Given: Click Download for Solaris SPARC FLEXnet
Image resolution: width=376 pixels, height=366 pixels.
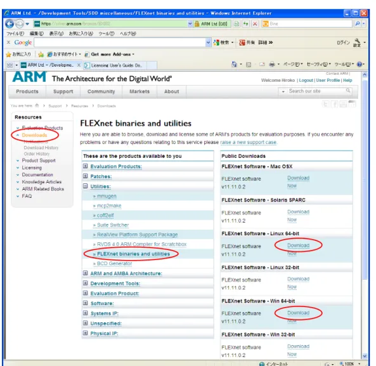Looking at the screenshot, I should coord(298,212).
